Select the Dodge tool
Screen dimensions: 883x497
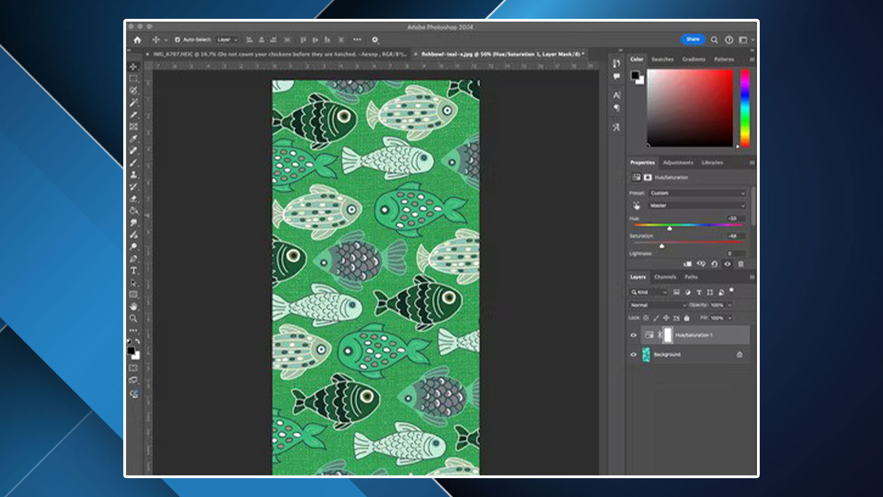(x=133, y=247)
